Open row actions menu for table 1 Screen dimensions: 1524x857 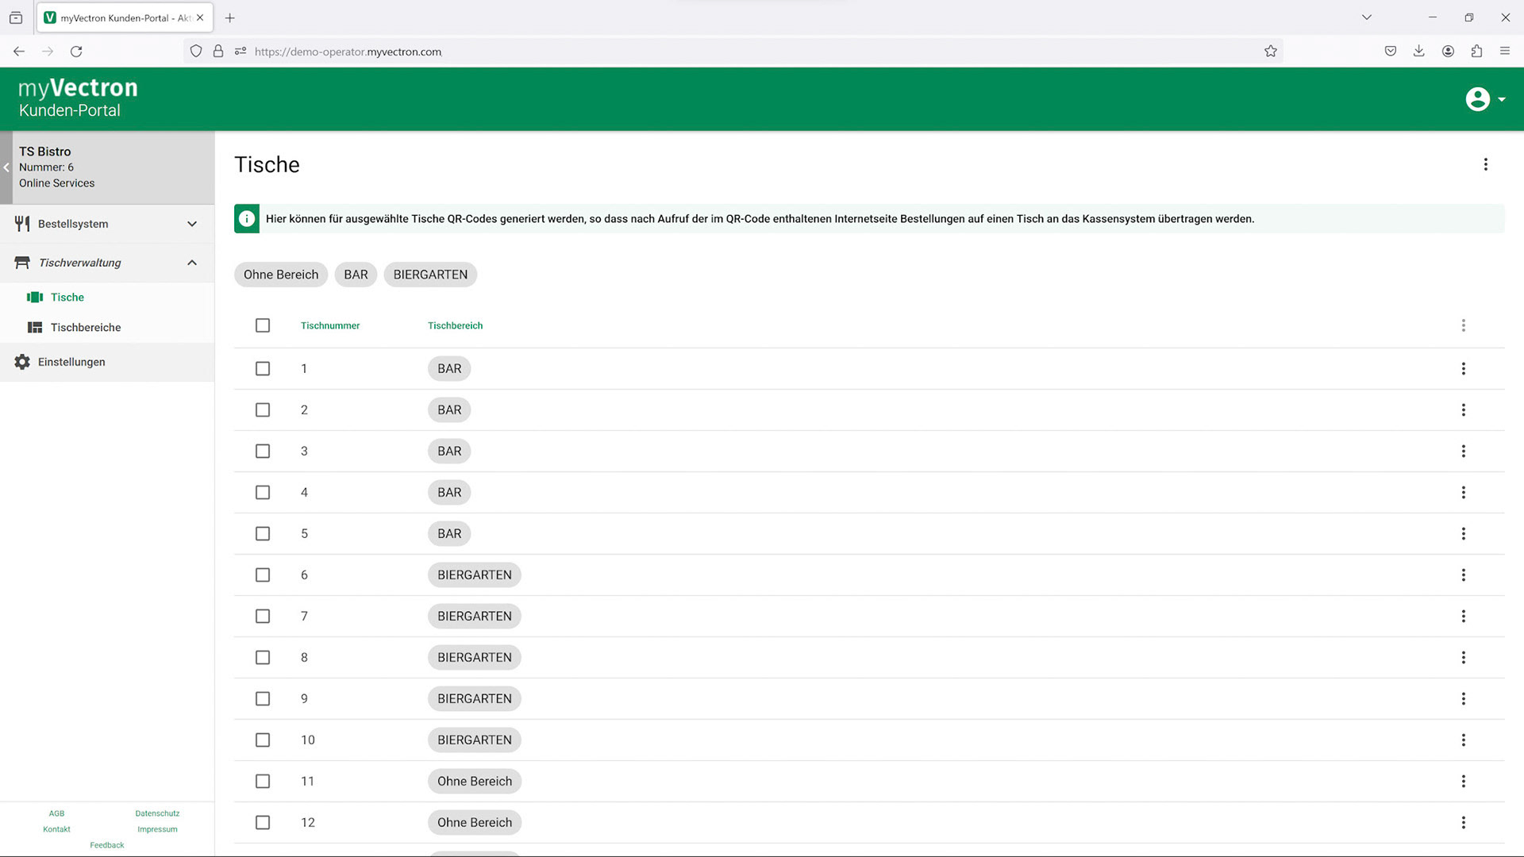1463,369
